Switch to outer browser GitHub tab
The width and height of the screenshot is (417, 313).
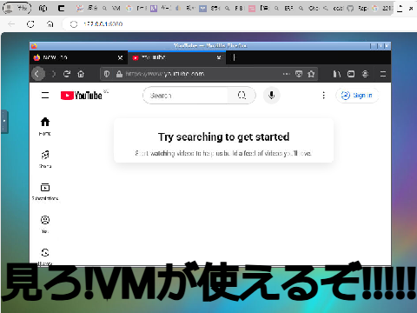358,8
